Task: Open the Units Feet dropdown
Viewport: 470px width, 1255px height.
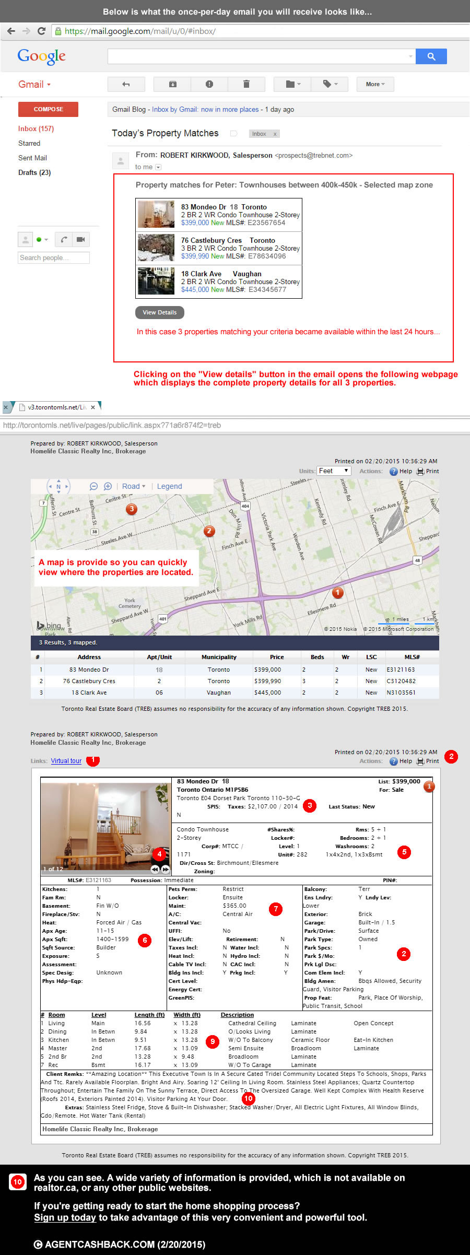Action: tap(334, 471)
